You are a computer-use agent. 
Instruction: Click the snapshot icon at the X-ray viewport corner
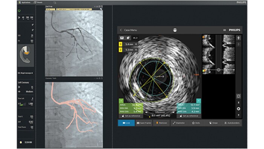tap(101, 9)
